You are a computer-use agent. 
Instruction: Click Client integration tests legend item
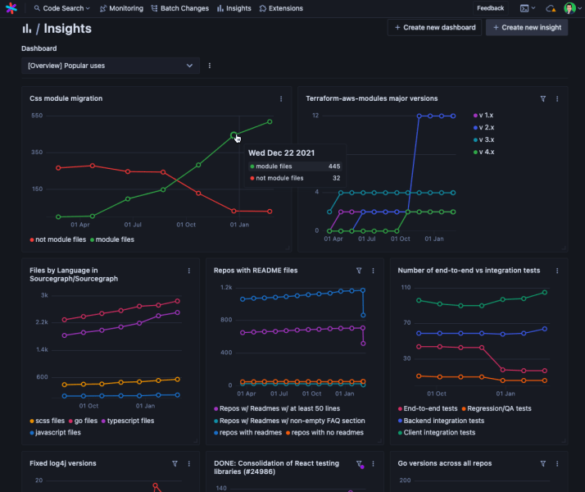[437, 432]
